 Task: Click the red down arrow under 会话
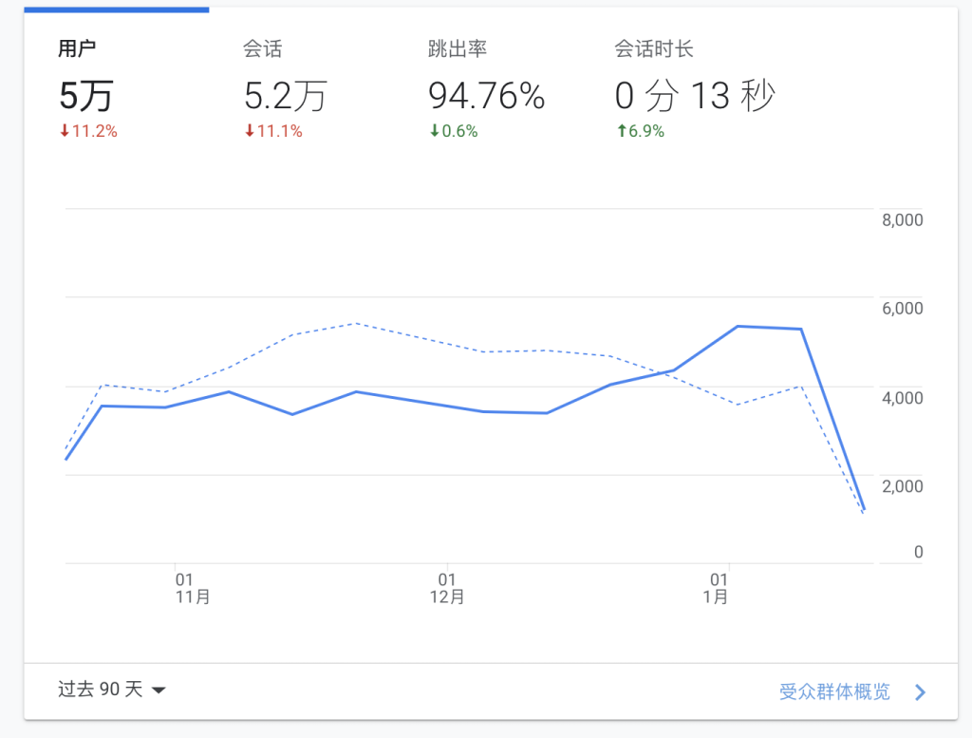point(250,132)
